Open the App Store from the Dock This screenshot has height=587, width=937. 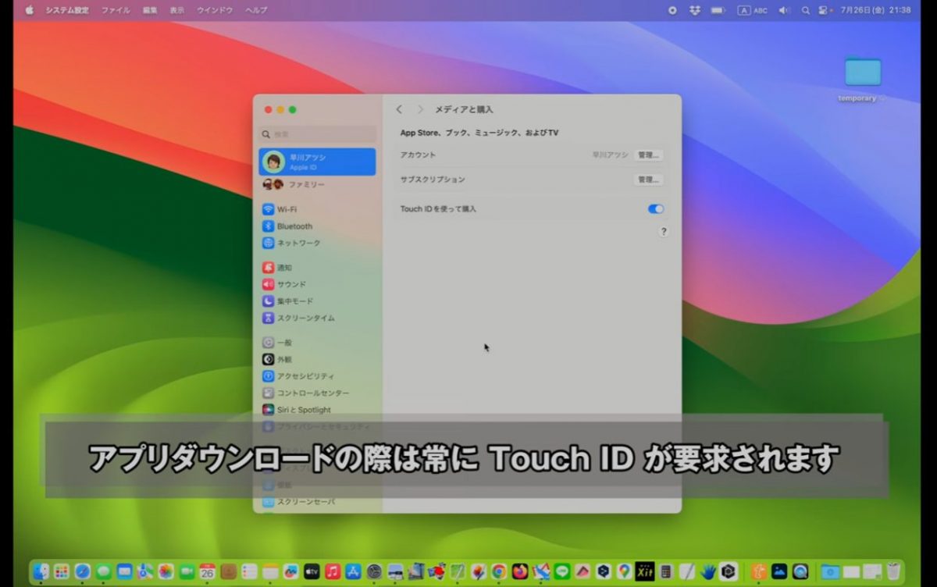pos(353,571)
